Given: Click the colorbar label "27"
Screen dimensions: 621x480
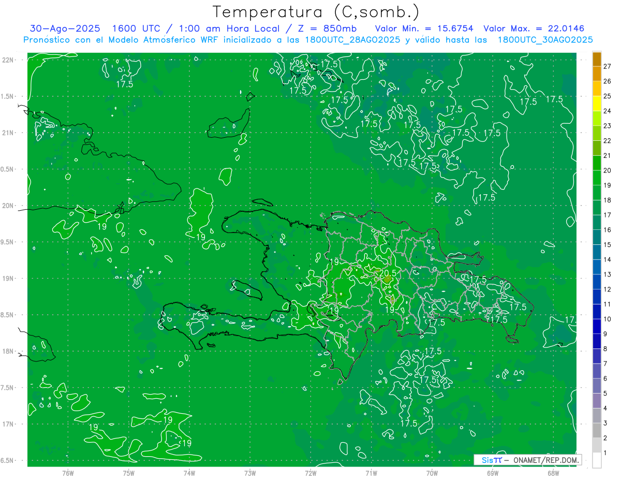Looking at the screenshot, I should [x=608, y=66].
